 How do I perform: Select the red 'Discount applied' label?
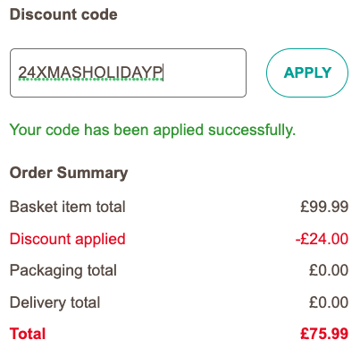coord(68,239)
